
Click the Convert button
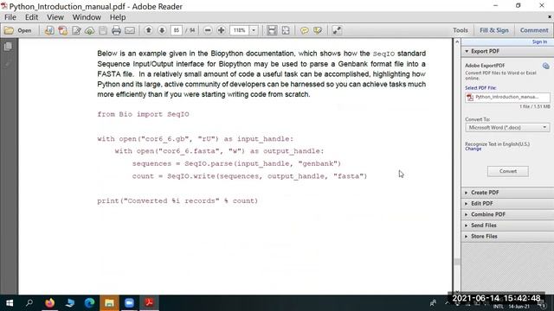pos(508,171)
